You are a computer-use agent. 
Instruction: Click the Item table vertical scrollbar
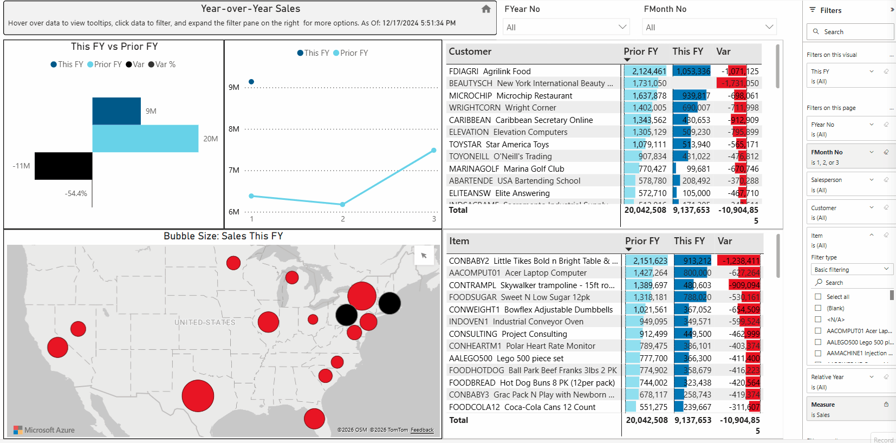[x=779, y=256]
